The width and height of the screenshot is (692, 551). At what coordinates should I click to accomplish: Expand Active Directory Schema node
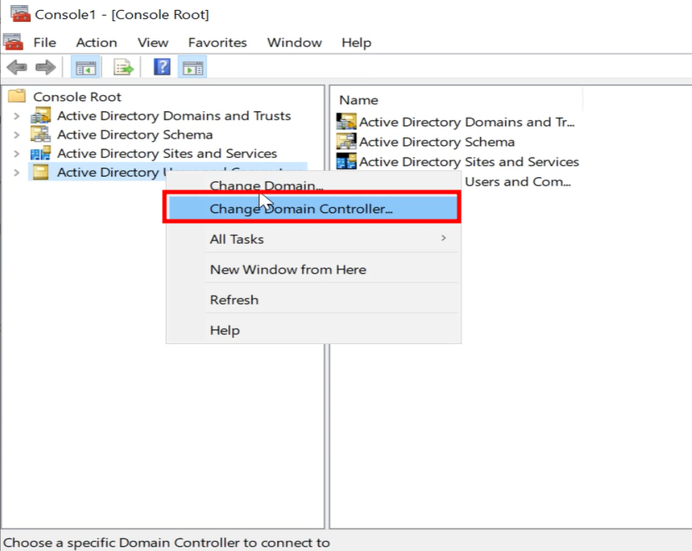click(x=17, y=134)
